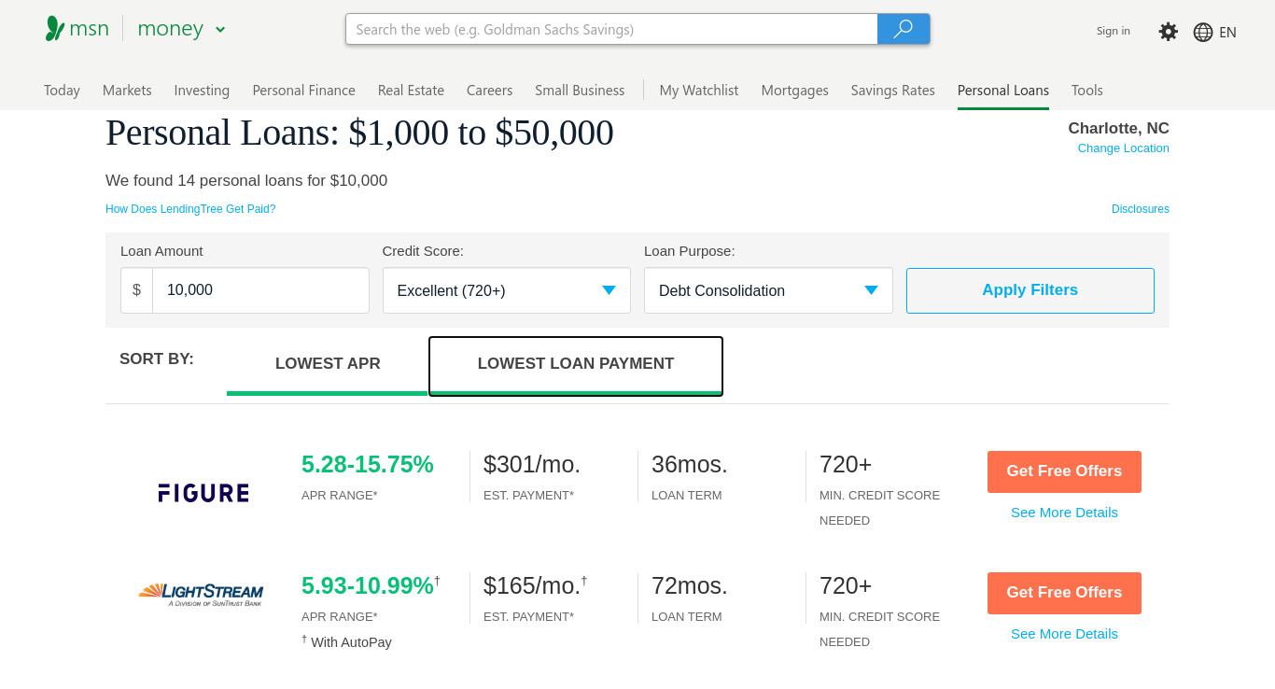This screenshot has height=689, width=1275.
Task: Open the Tools section
Action: tap(1086, 91)
